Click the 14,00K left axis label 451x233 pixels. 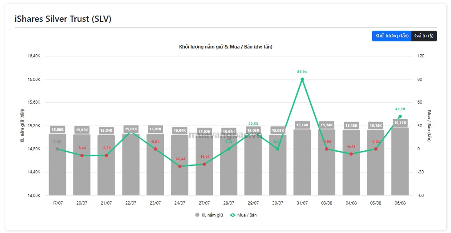point(34,195)
